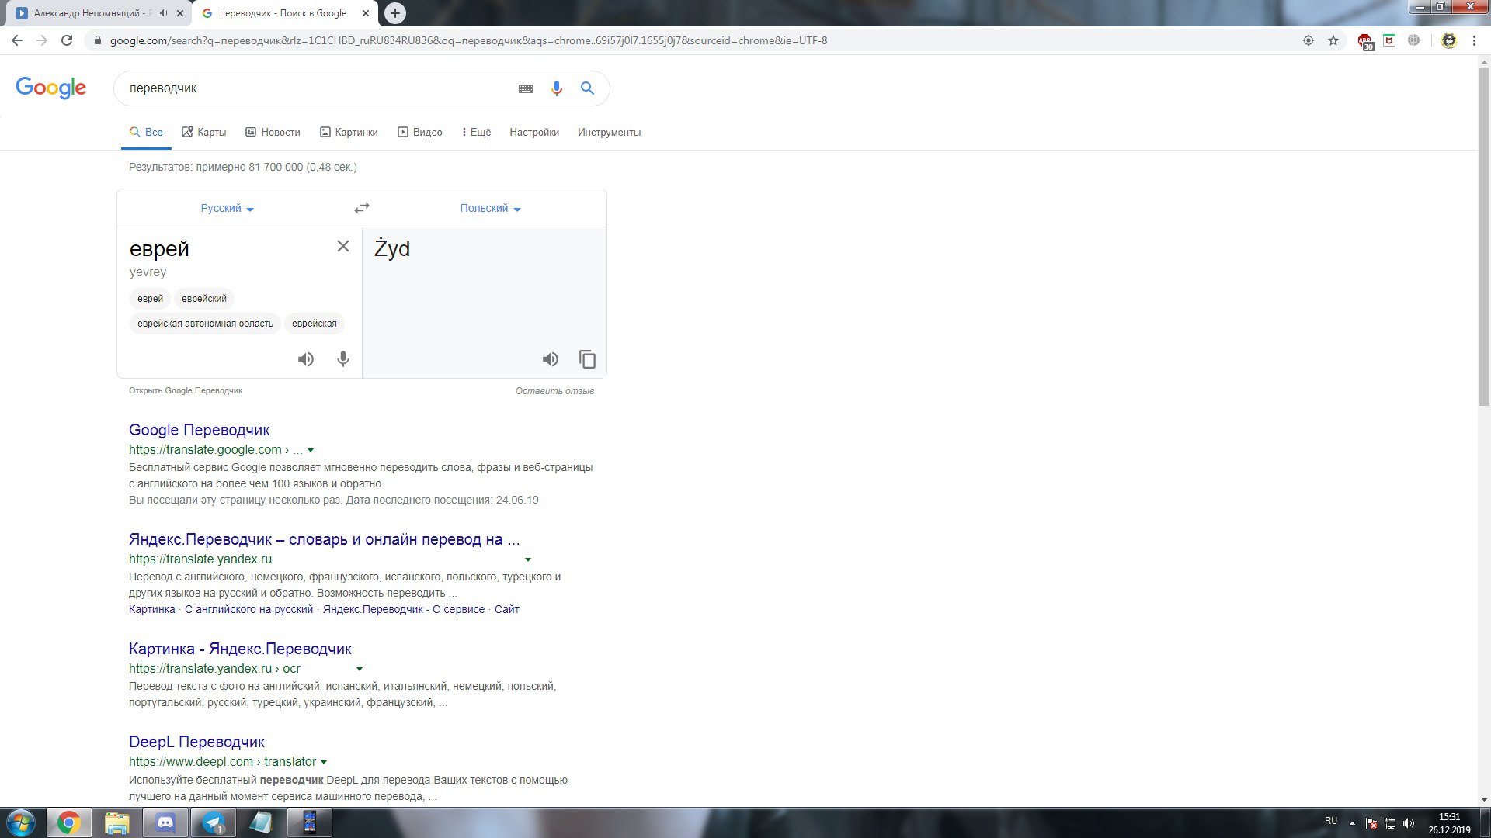This screenshot has height=838, width=1491.
Task: Open the Польский target language dropdown
Action: [490, 208]
